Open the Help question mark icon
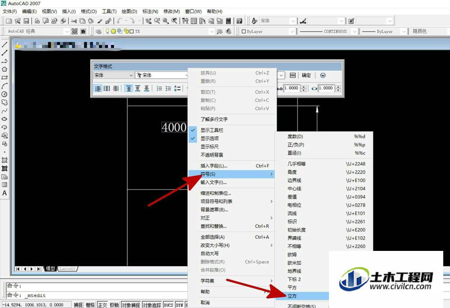 click(239, 21)
